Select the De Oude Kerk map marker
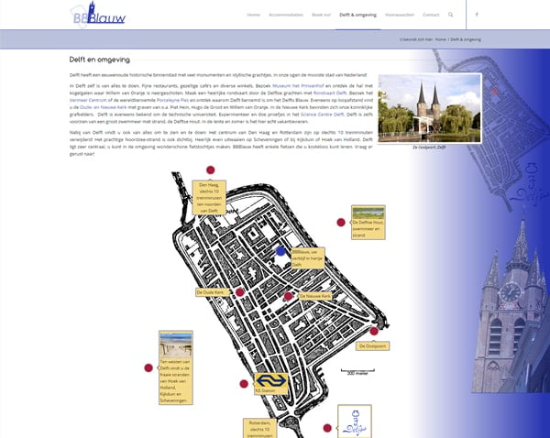The width and height of the screenshot is (550, 438). pos(240,292)
